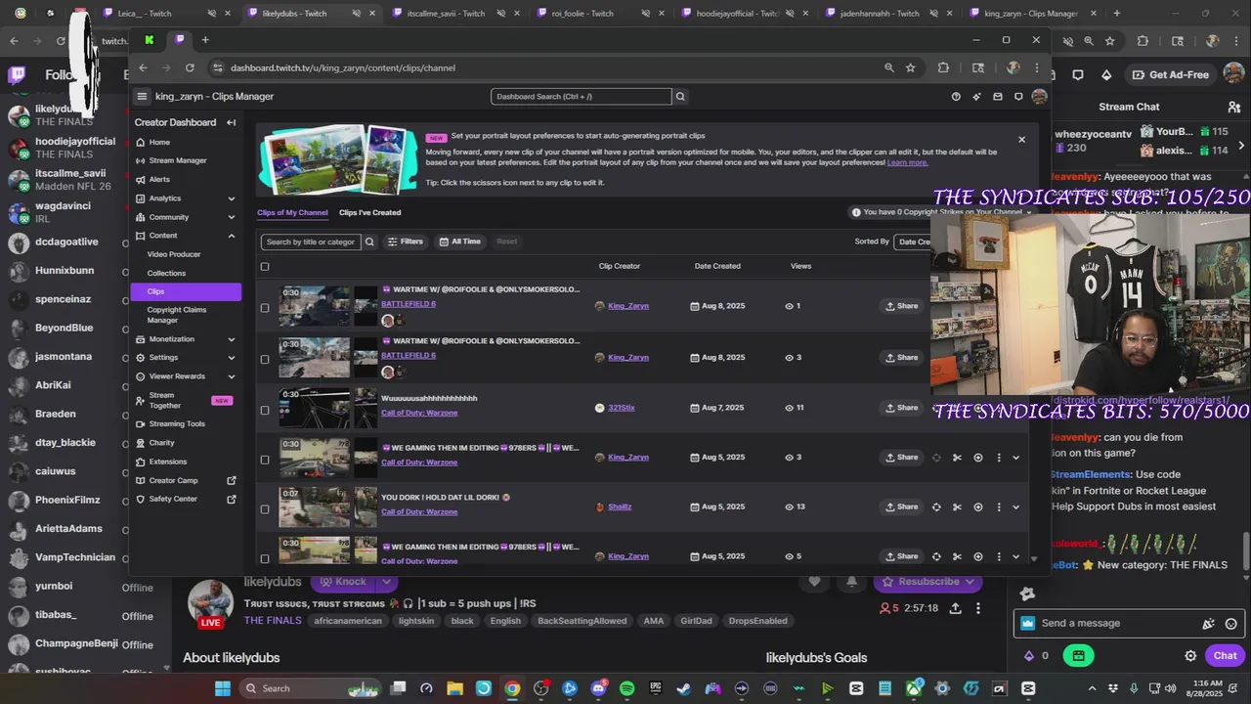Viewport: 1251px width, 704px height.
Task: Share the likelydubs stream via icon
Action: [955, 607]
